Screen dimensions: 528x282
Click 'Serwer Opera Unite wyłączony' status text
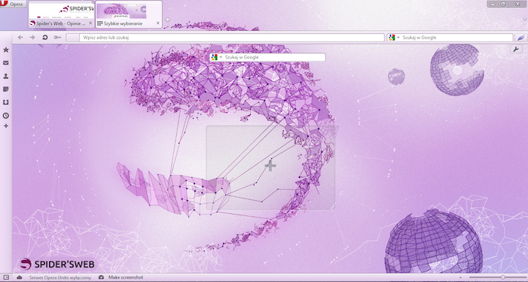click(x=60, y=278)
